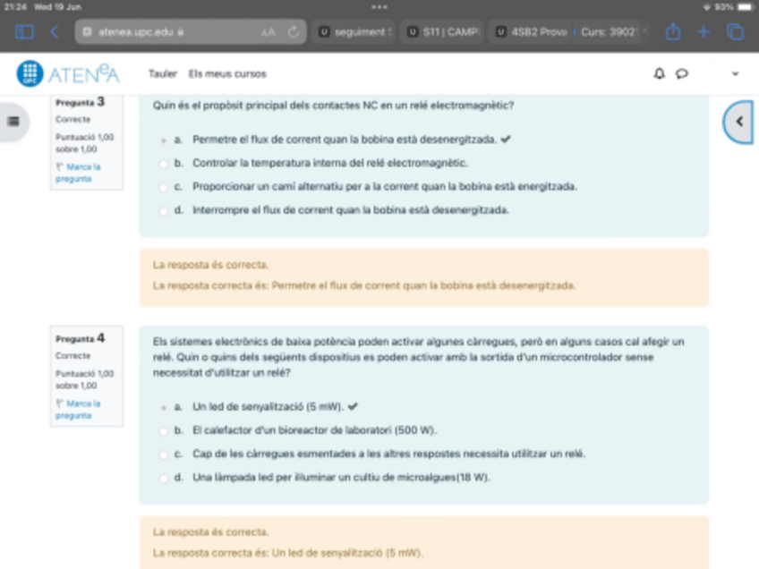759x569 pixels.
Task: Add a new tab with the plus icon
Action: click(x=704, y=32)
